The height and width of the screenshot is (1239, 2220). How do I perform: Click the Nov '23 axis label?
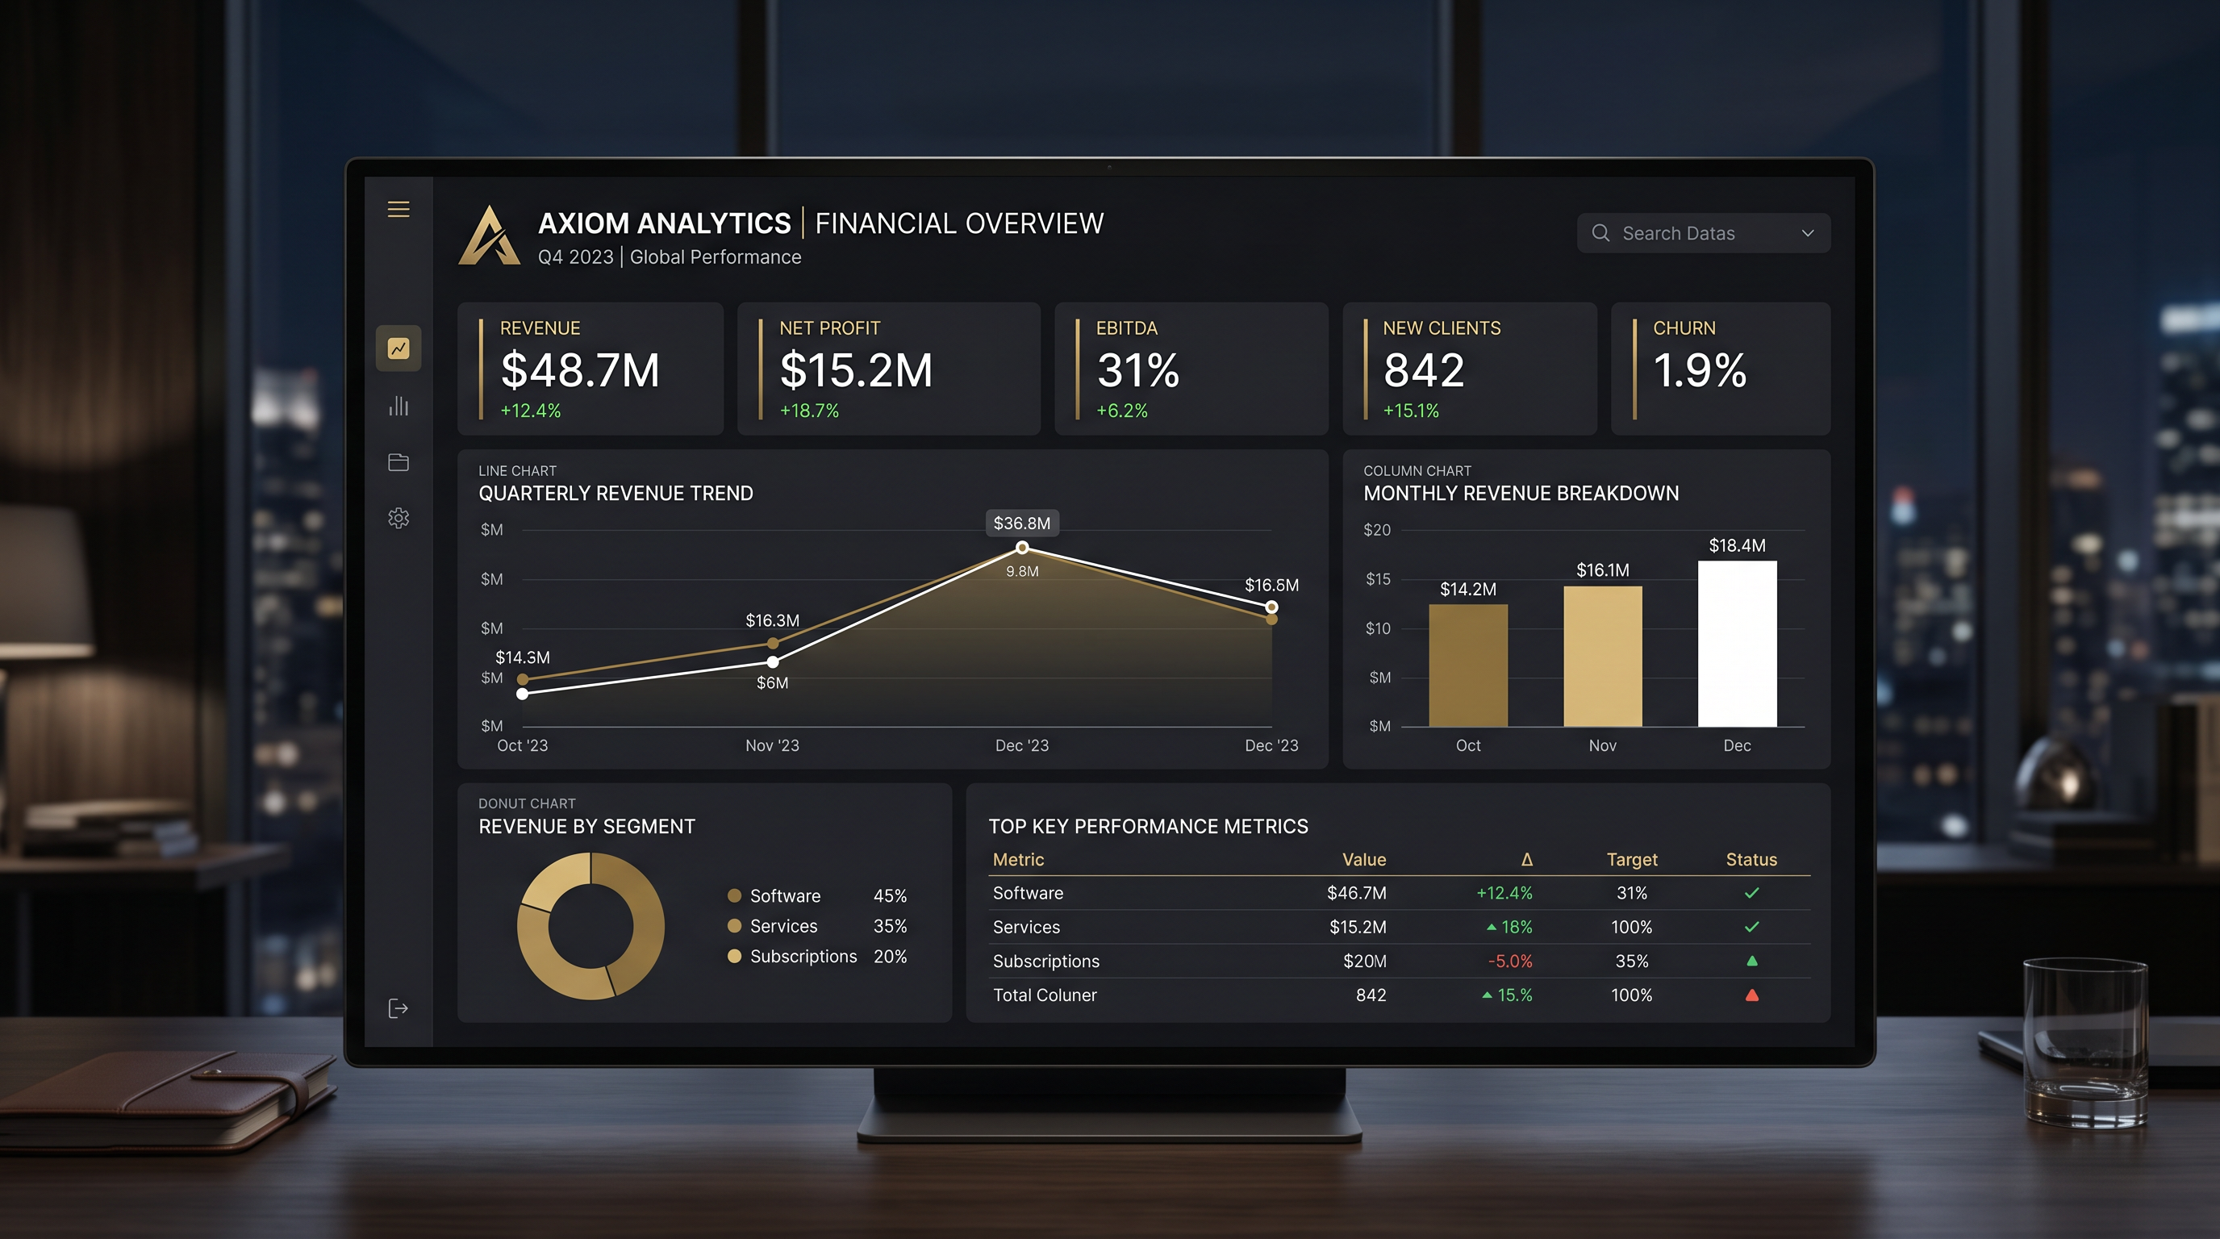[x=772, y=745]
